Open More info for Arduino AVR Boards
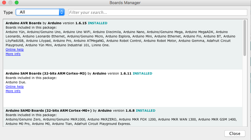Image resolution: width=251 pixels, height=140 pixels. (13, 54)
